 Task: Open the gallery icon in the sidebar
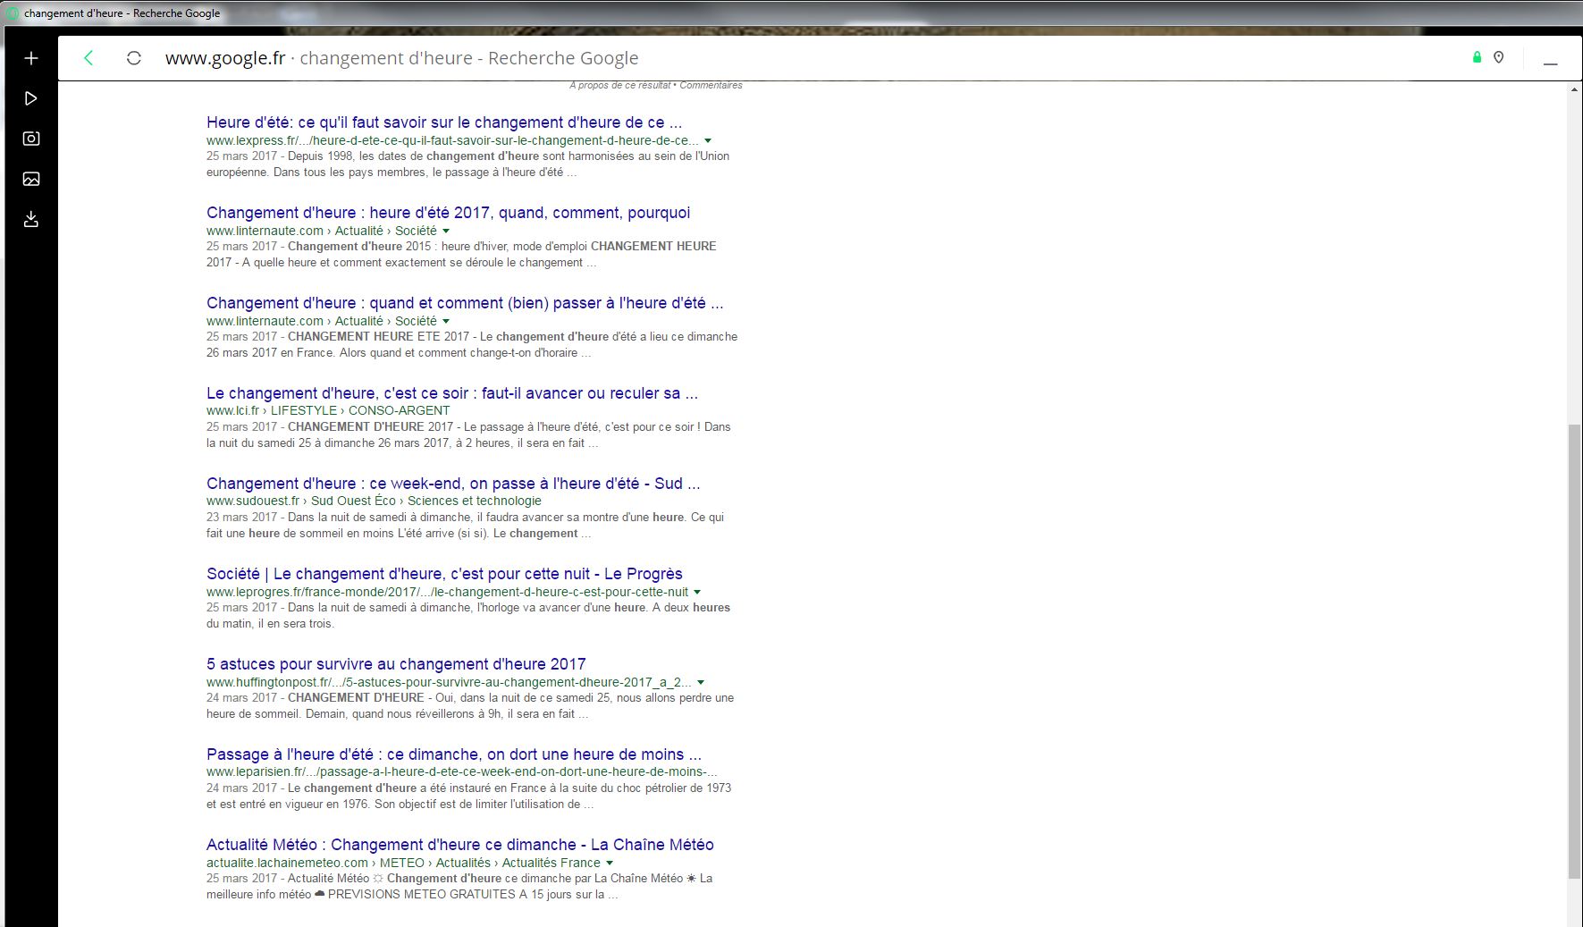[31, 179]
